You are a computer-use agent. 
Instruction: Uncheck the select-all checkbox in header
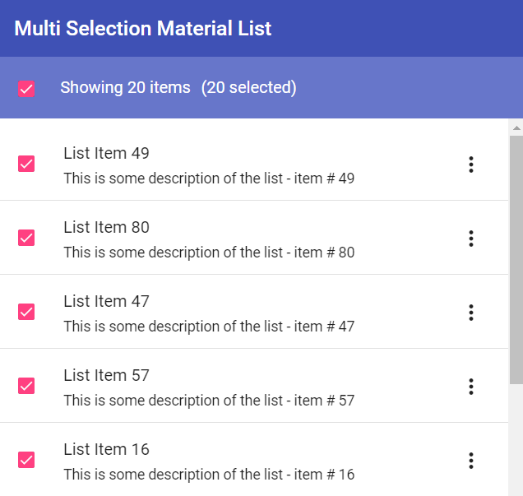click(26, 89)
